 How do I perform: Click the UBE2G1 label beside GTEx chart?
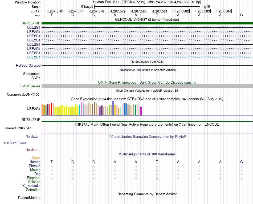click(x=34, y=109)
